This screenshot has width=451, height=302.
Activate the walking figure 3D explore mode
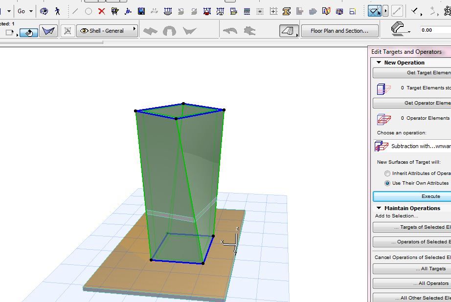[58, 11]
